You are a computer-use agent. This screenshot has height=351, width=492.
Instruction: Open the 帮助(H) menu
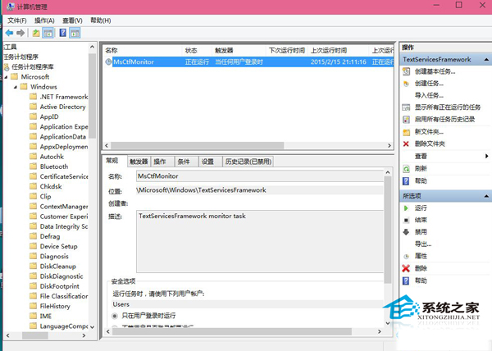coord(100,21)
